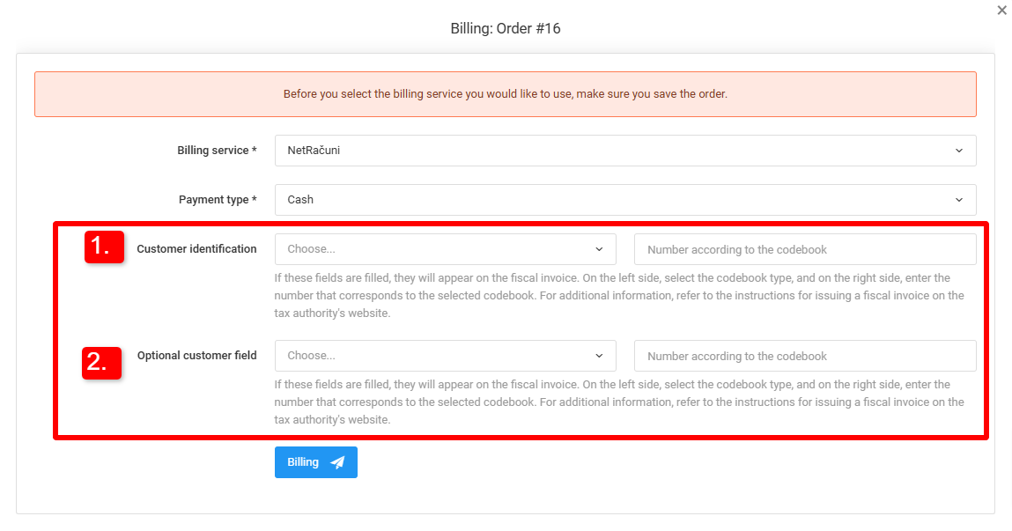Click the Optional customer field codebook number field
1012x531 pixels.
click(x=804, y=356)
